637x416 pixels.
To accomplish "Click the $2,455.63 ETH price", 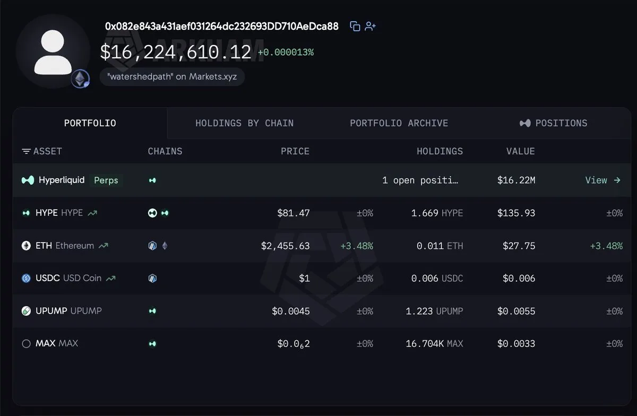I will [285, 246].
